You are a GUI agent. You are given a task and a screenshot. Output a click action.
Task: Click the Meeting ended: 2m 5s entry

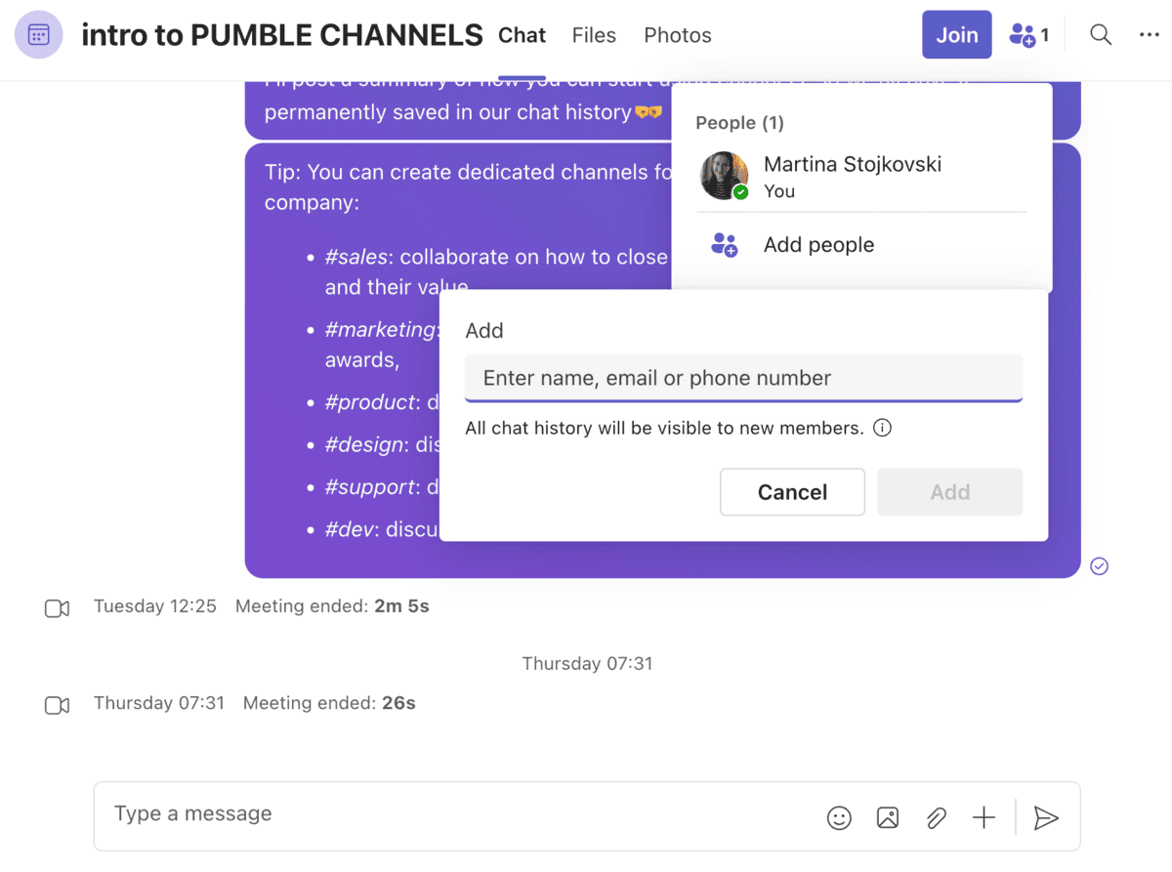pos(332,606)
